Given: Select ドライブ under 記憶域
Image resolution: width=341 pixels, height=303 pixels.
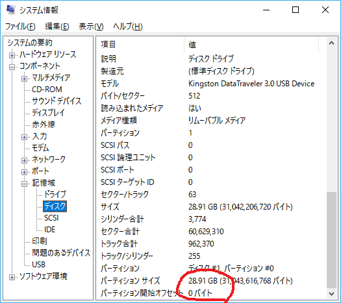Looking at the screenshot, I should point(55,194).
